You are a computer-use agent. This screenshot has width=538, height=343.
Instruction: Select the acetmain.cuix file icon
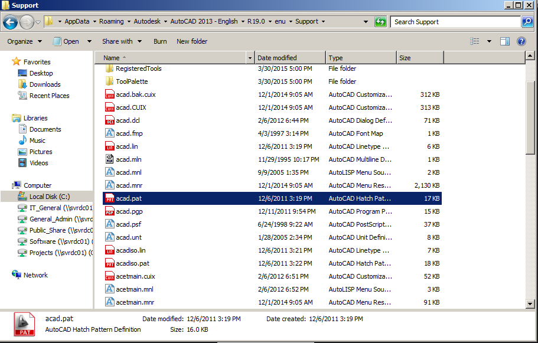[x=109, y=276]
